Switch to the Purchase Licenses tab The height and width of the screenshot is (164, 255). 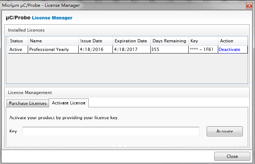click(28, 103)
